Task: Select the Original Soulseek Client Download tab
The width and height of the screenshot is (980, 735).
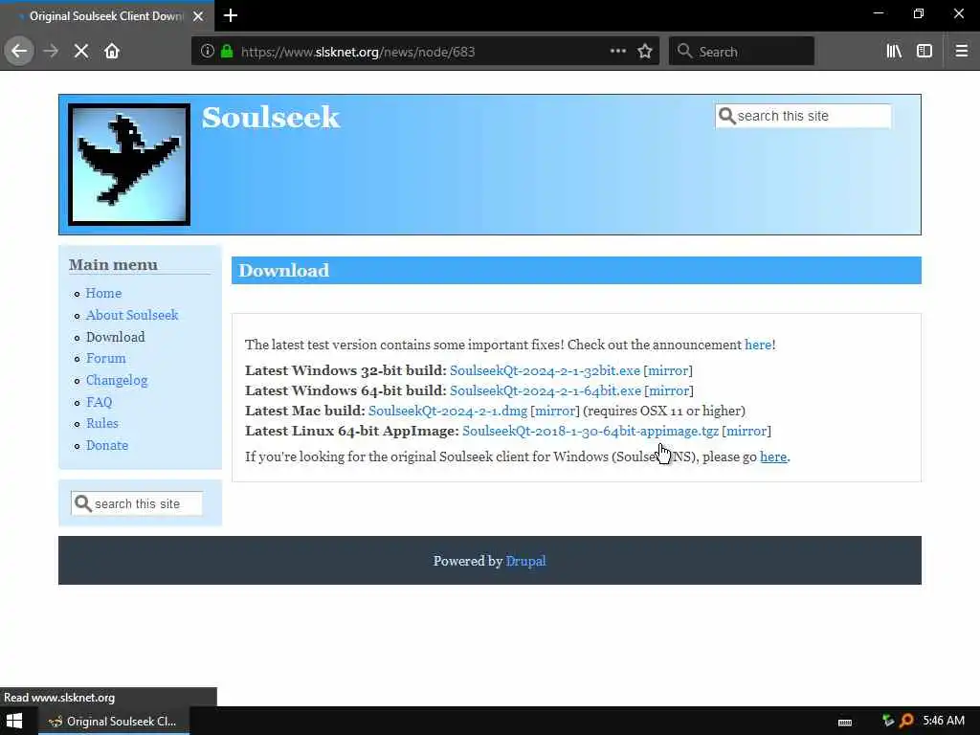Action: click(x=107, y=16)
